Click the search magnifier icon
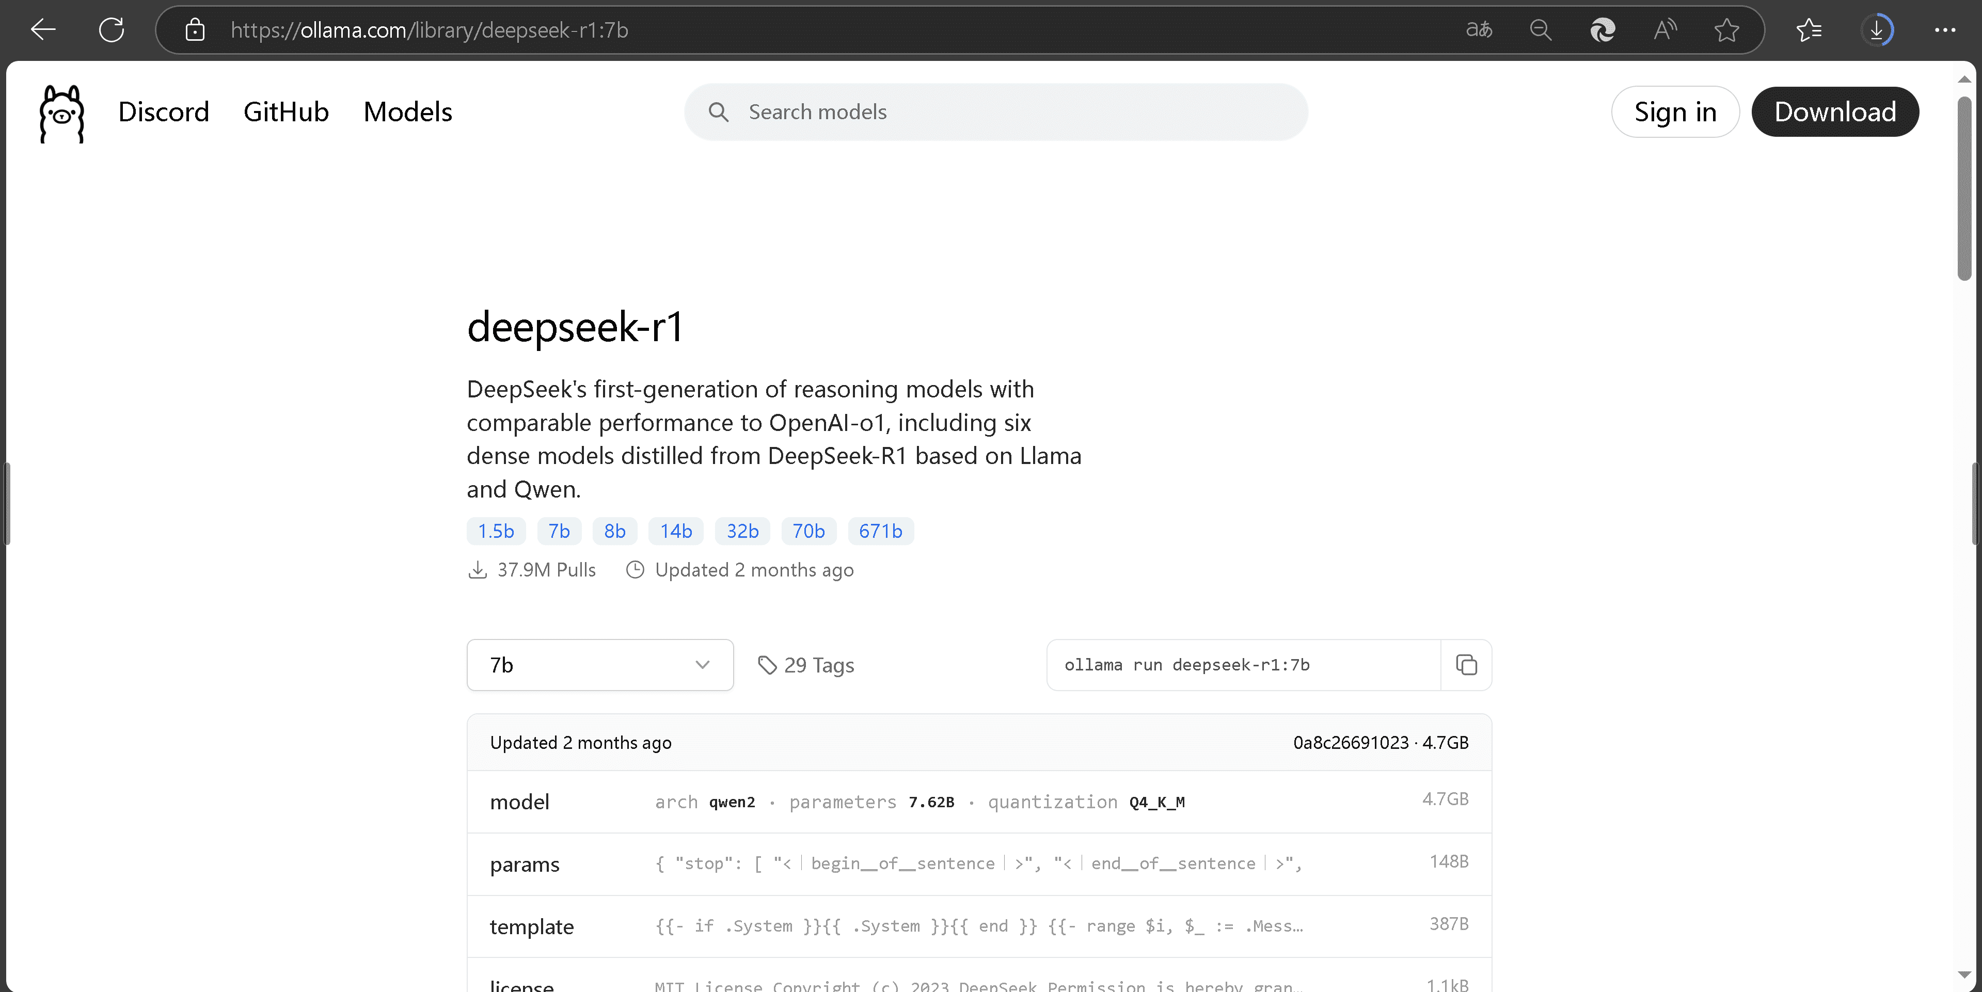 click(x=719, y=113)
